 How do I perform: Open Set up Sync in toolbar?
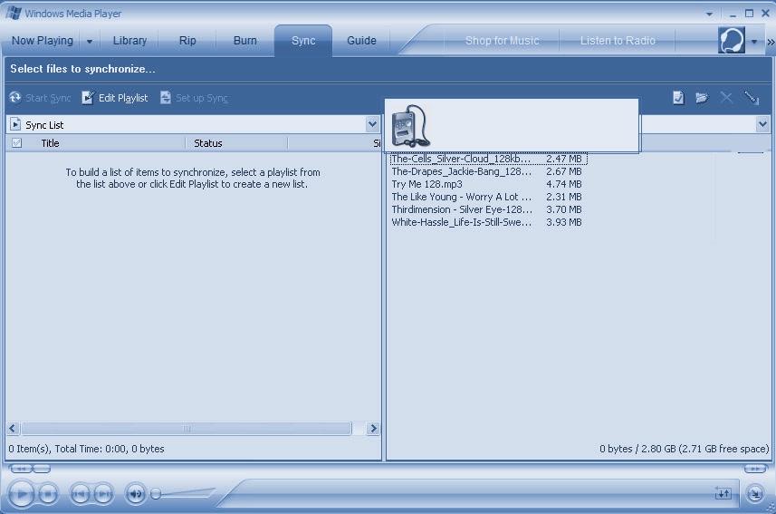point(194,98)
